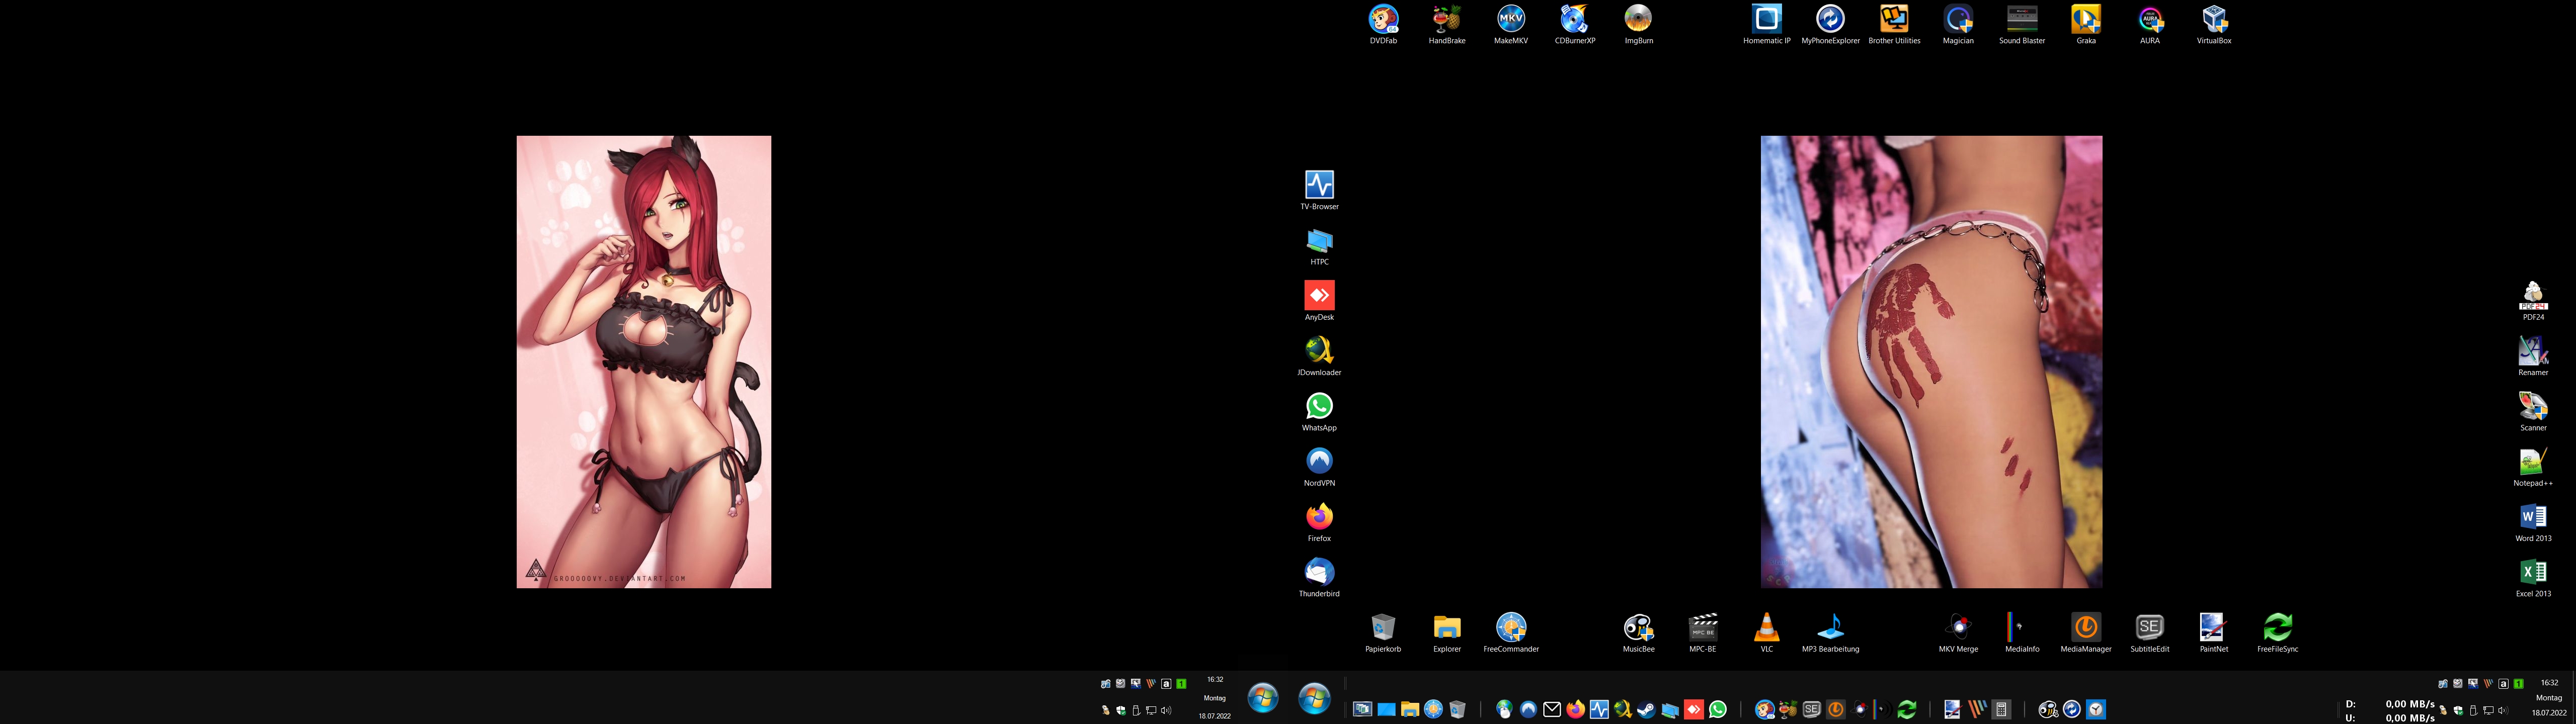Select the Magician desktop icon
Screen dimensions: 2576x724
1958,24
